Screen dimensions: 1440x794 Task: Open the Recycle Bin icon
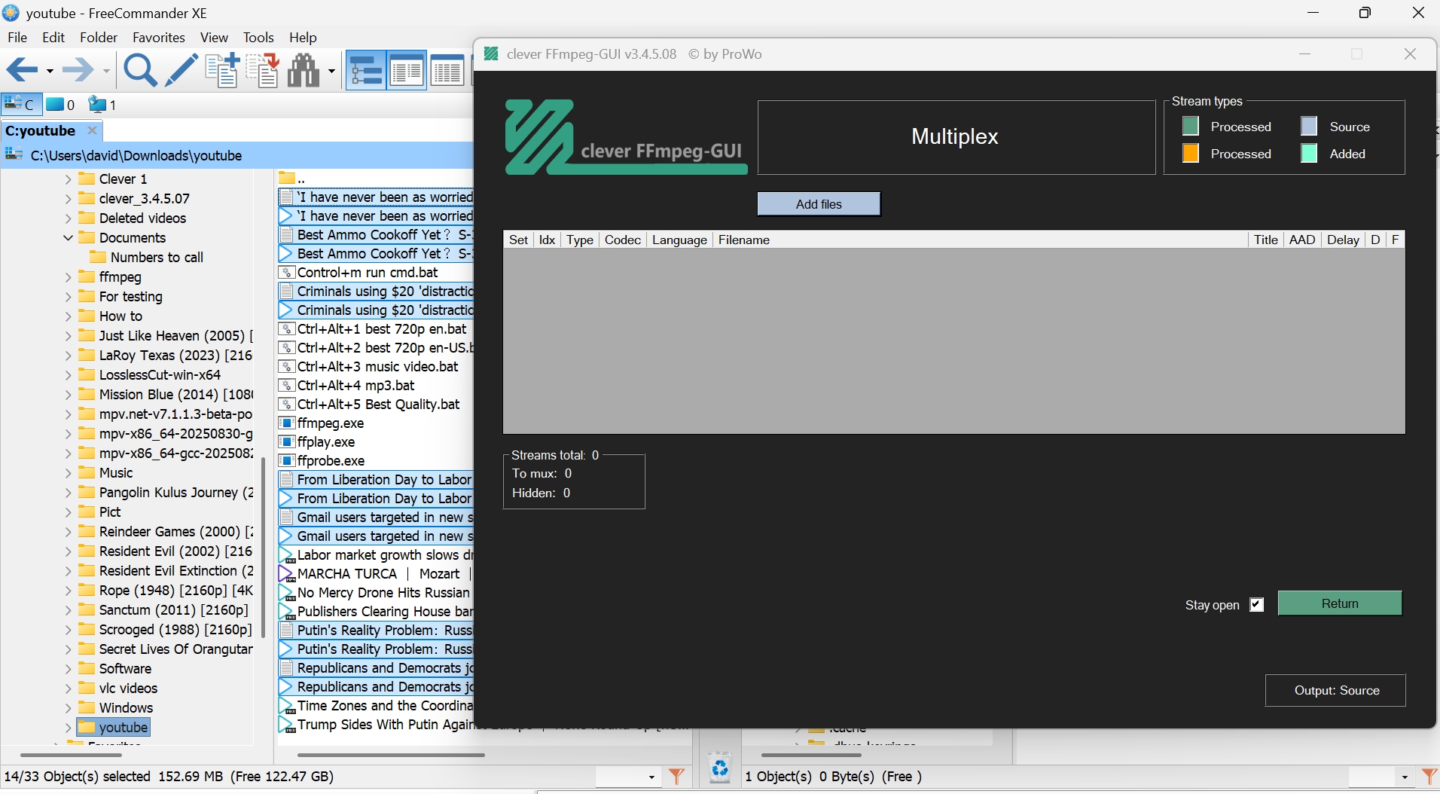coord(720,768)
